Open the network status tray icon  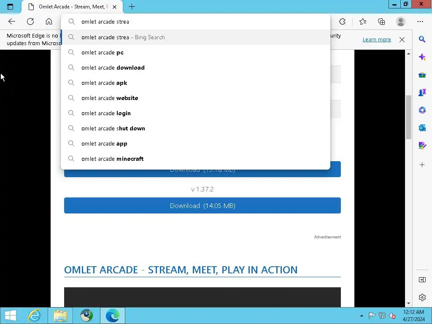382,316
